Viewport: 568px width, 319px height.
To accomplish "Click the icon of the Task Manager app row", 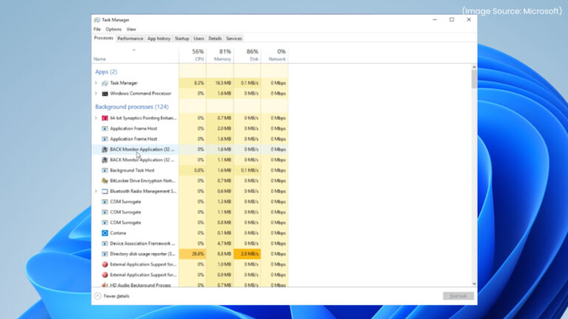I will [x=105, y=83].
